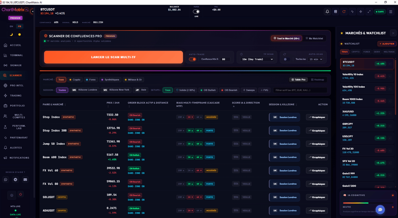Filter market by Métaux & Or

point(133,80)
